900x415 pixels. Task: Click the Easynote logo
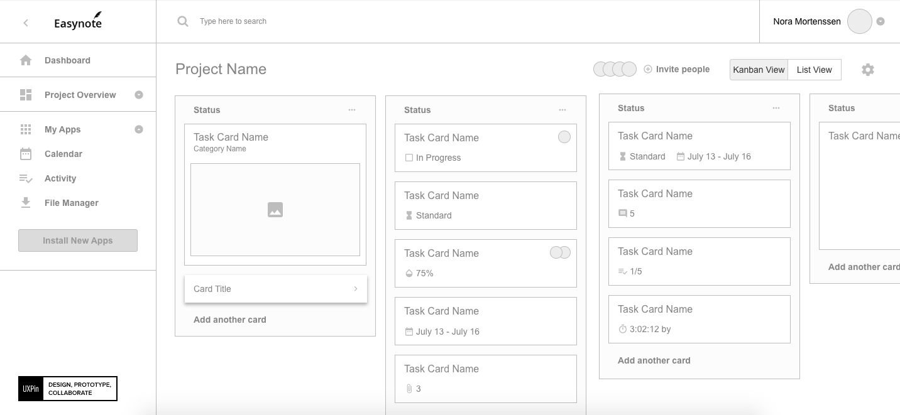(x=78, y=22)
